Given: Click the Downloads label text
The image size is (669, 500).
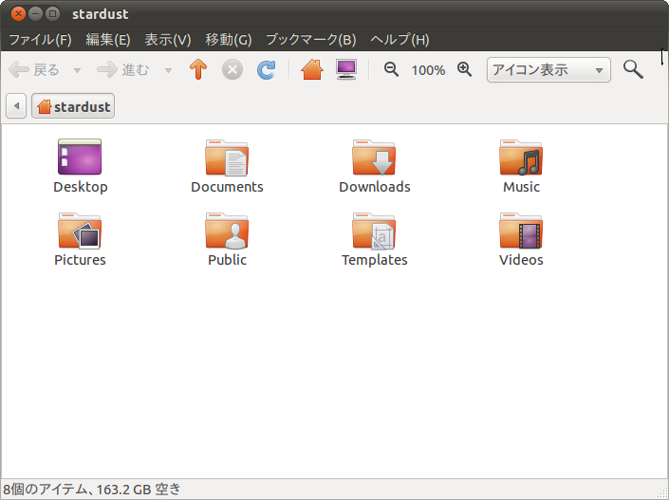Looking at the screenshot, I should point(375,187).
